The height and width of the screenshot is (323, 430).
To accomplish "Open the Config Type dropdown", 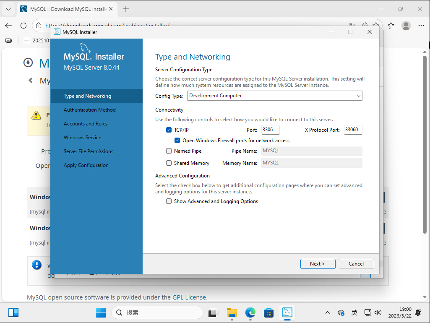I will pyautogui.click(x=274, y=96).
